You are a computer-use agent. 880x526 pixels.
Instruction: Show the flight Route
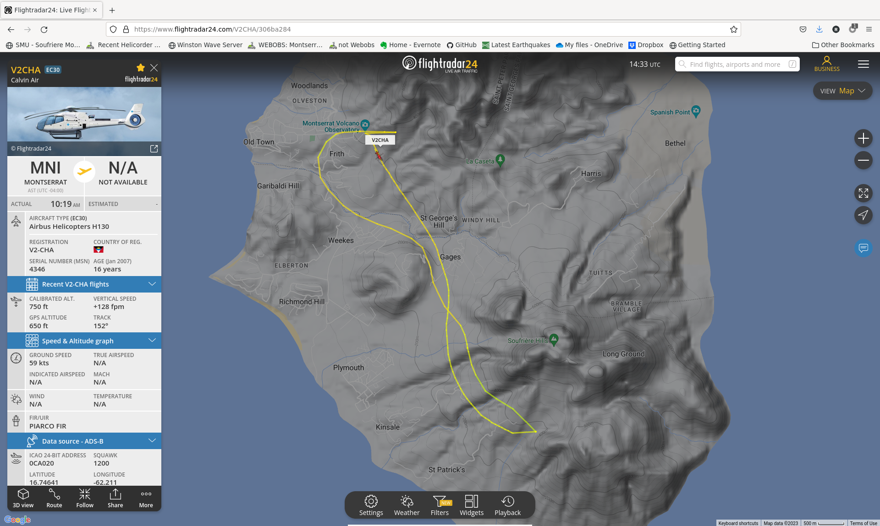[x=54, y=498]
